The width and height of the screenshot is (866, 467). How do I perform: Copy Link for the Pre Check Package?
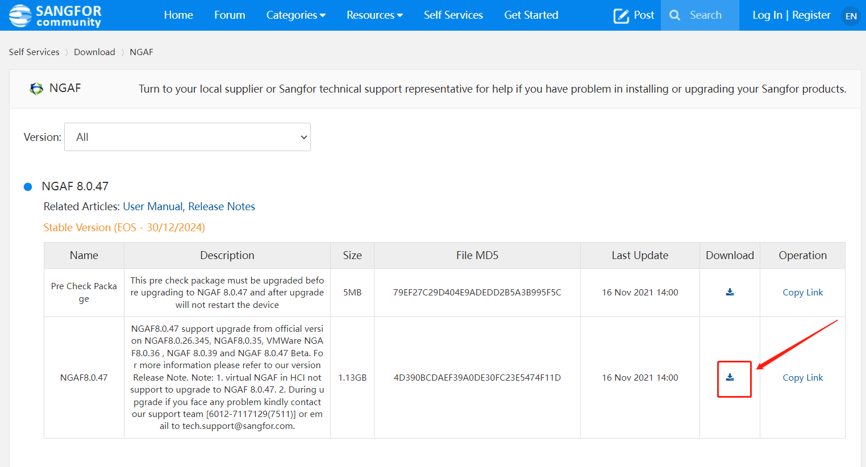point(802,292)
